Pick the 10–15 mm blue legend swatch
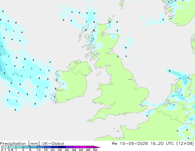 tap(41, 147)
